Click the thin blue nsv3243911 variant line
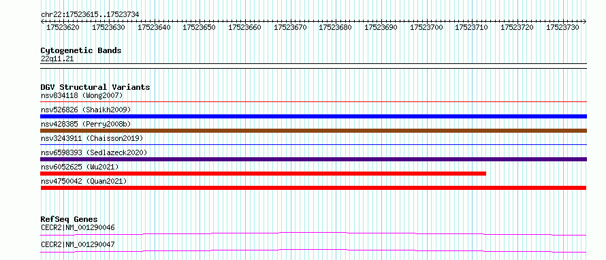This screenshot has width=606, height=260. coord(313,144)
